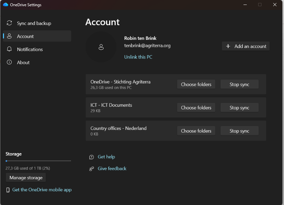Stop sync for OneDrive - Stichting Agriterra
The width and height of the screenshot is (284, 205).
pyautogui.click(x=240, y=84)
